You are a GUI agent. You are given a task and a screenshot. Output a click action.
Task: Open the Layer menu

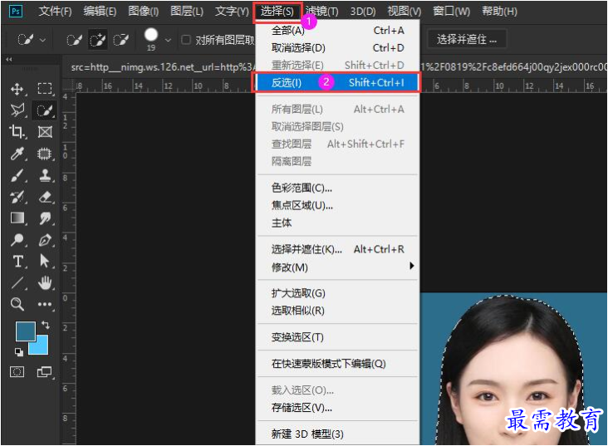(x=187, y=12)
